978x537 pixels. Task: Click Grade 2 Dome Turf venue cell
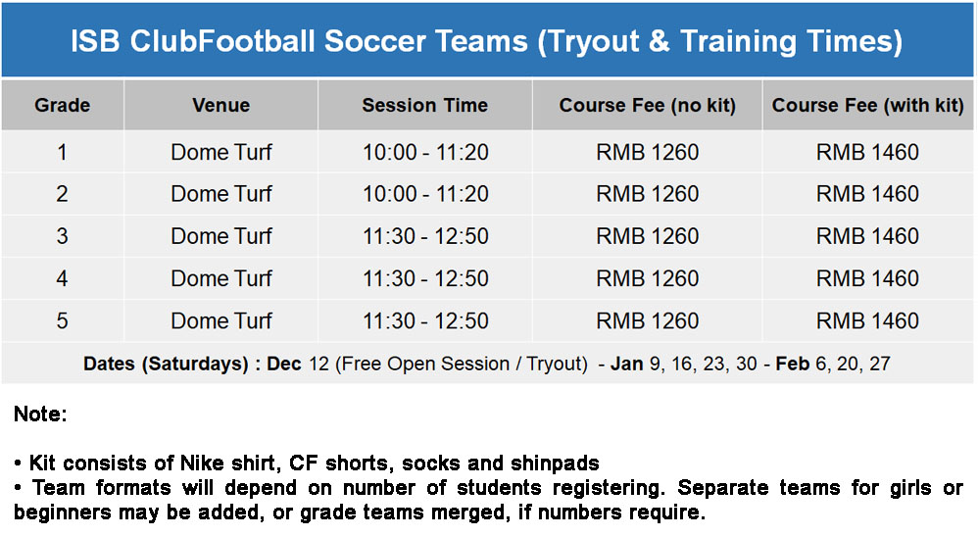pyautogui.click(x=220, y=194)
